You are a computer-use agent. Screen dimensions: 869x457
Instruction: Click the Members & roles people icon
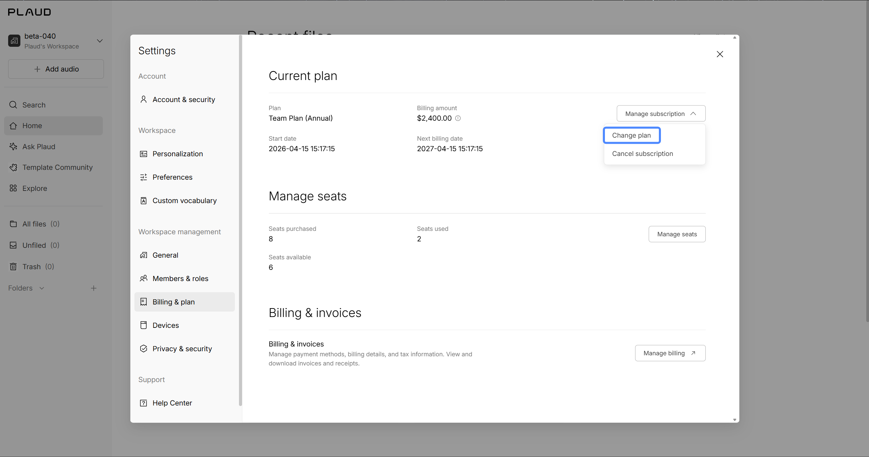pyautogui.click(x=144, y=279)
